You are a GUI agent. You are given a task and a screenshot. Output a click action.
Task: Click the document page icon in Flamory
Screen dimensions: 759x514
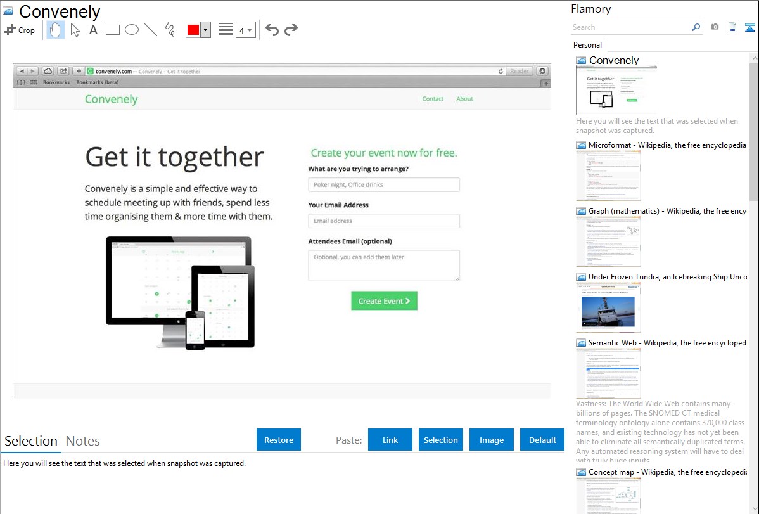[732, 27]
